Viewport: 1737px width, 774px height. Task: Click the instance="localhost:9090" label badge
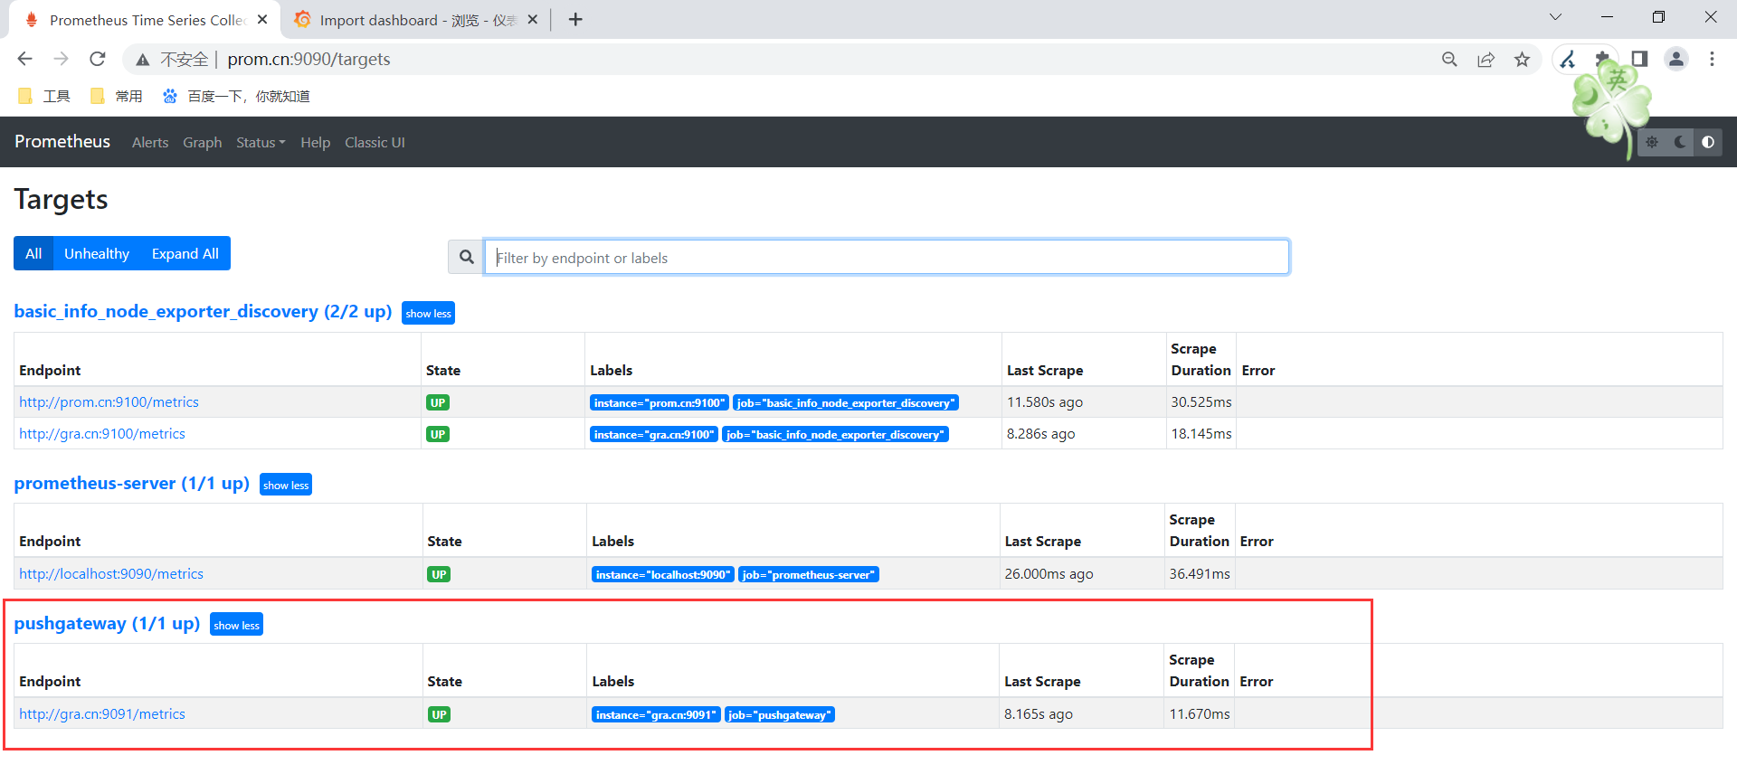pos(663,575)
